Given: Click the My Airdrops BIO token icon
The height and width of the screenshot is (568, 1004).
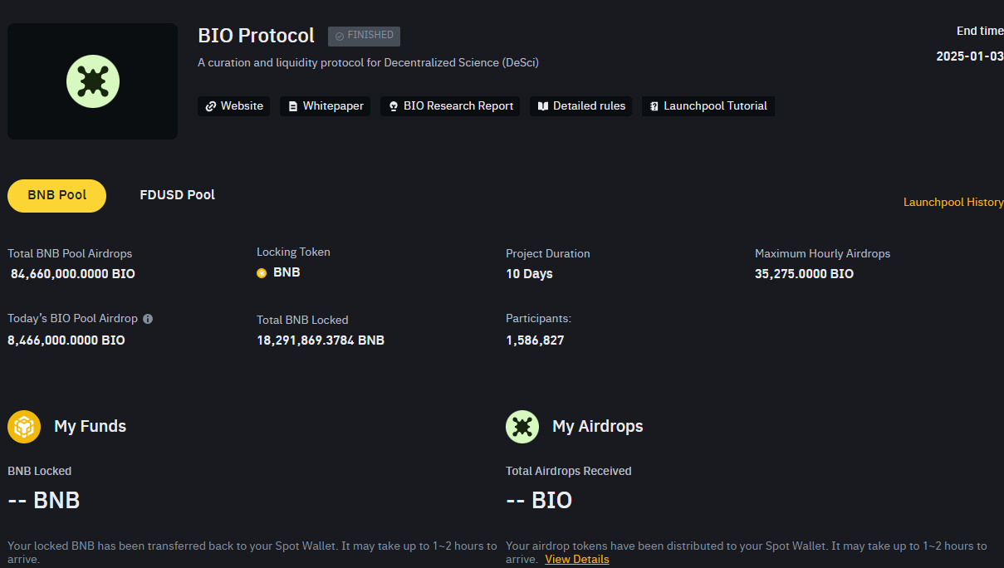Looking at the screenshot, I should point(522,427).
